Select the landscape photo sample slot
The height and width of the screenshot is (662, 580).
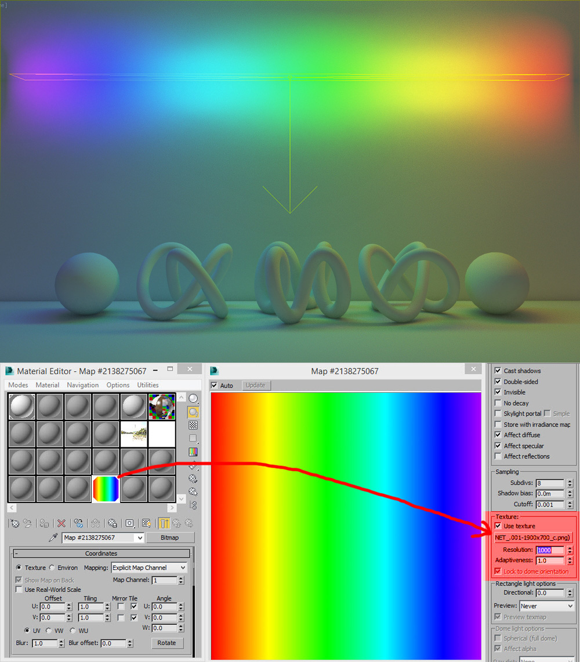(134, 433)
